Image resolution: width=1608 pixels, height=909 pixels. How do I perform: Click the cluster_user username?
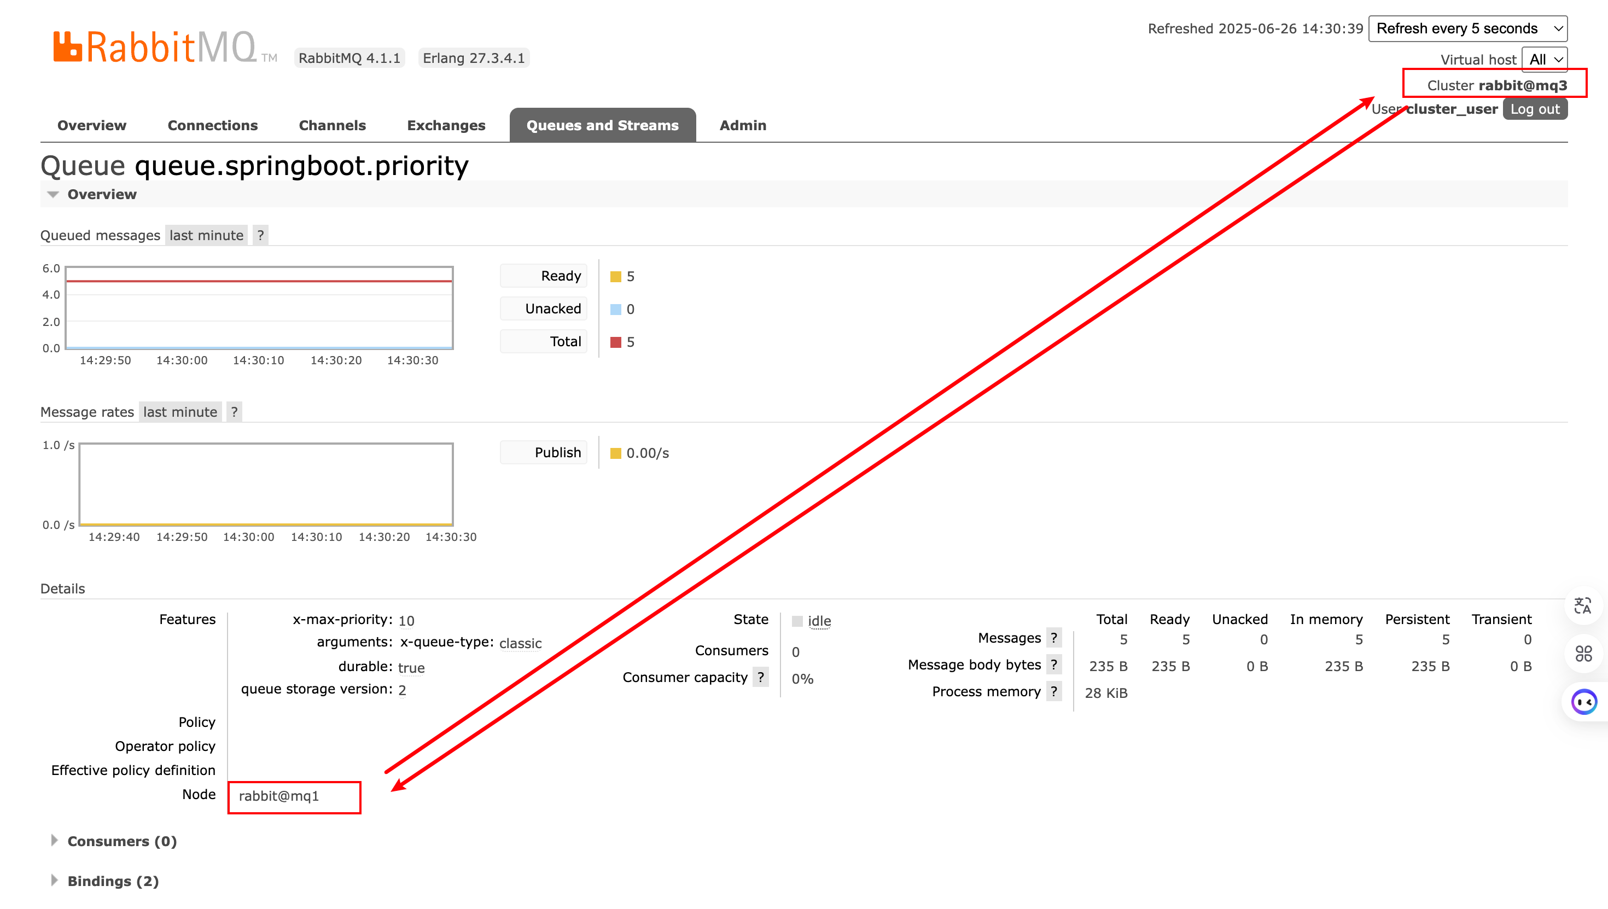point(1452,109)
